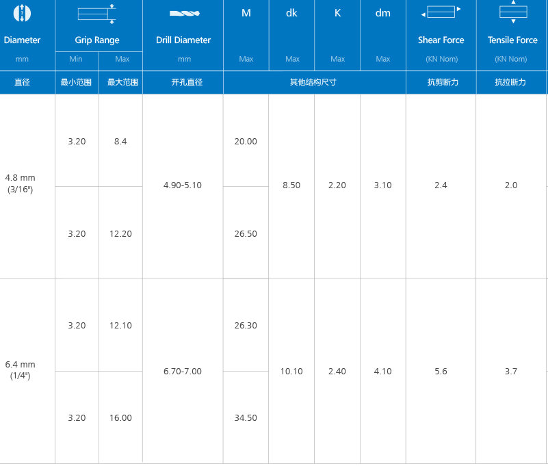The width and height of the screenshot is (548, 466).
Task: Select the 16.00 max grip range cell
Action: click(120, 417)
